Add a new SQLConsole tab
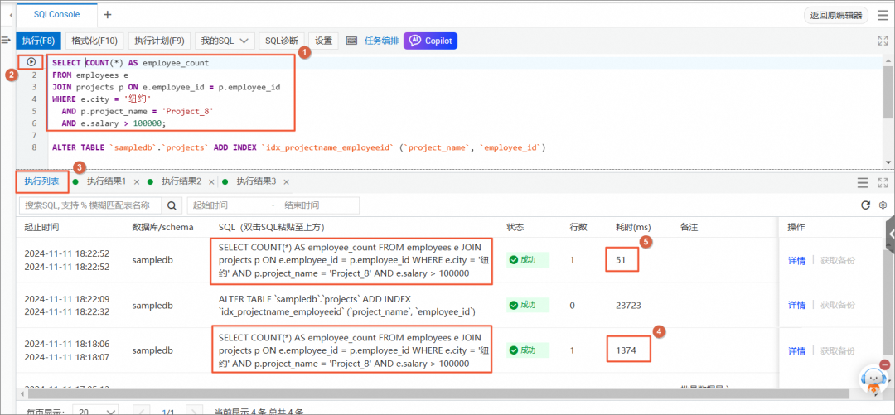This screenshot has height=415, width=895. coord(107,15)
